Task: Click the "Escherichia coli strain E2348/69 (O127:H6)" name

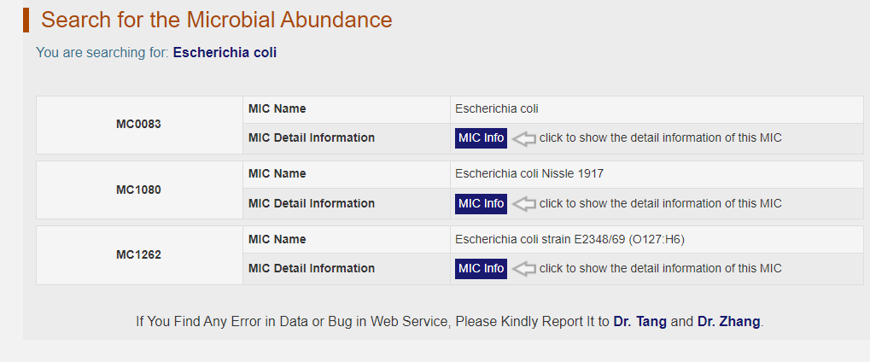Action: tap(569, 240)
